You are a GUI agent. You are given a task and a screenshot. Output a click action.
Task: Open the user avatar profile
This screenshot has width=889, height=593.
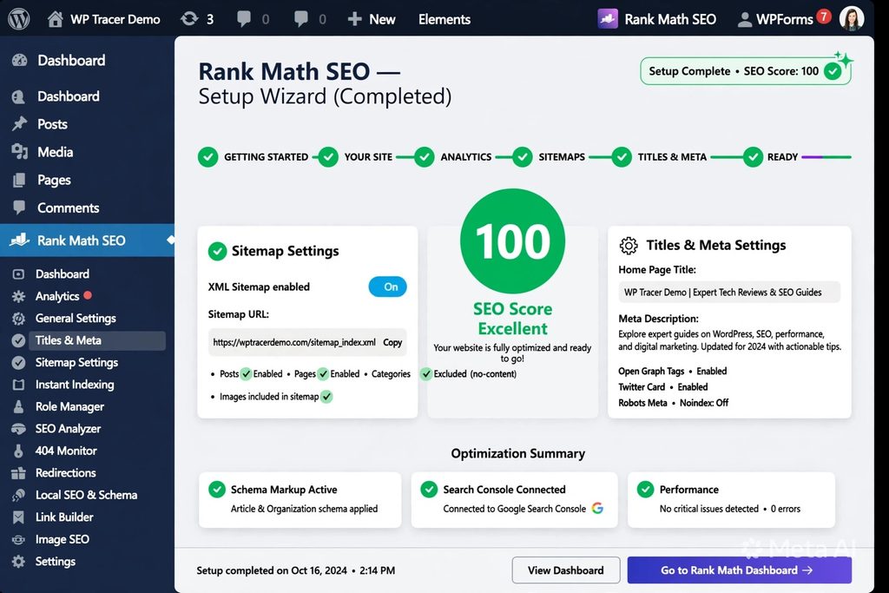point(852,19)
